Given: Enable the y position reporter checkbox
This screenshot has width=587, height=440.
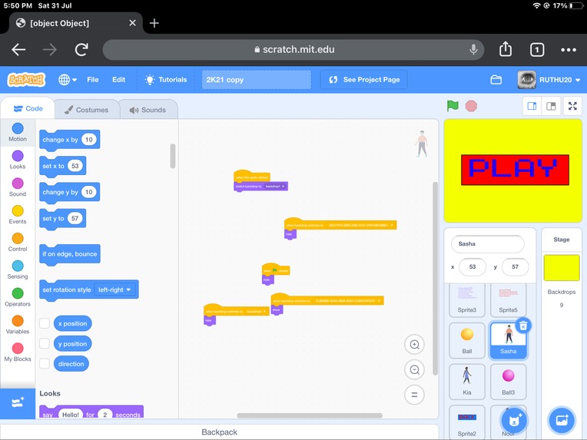Looking at the screenshot, I should pyautogui.click(x=45, y=343).
